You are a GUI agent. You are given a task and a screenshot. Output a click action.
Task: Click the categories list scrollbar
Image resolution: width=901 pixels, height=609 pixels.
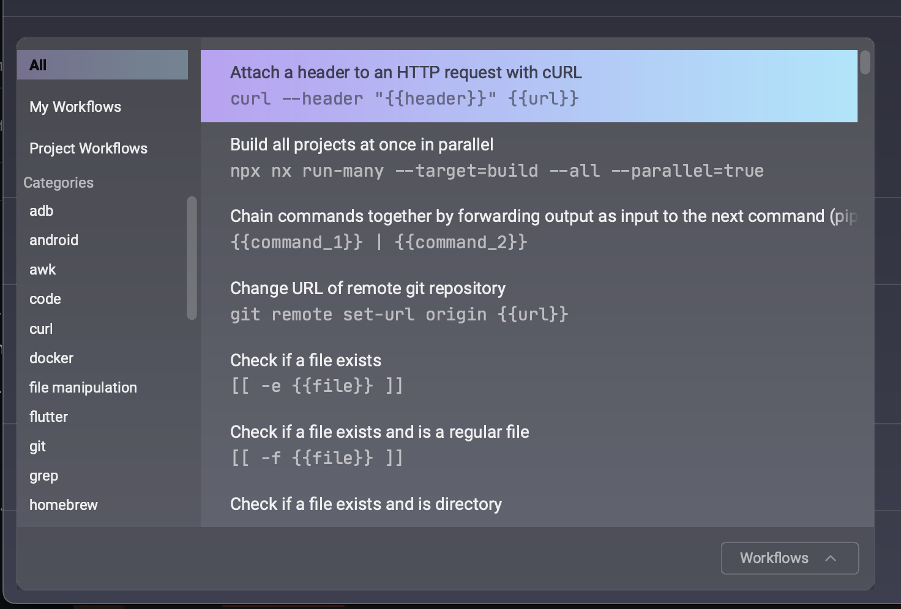[x=192, y=257]
